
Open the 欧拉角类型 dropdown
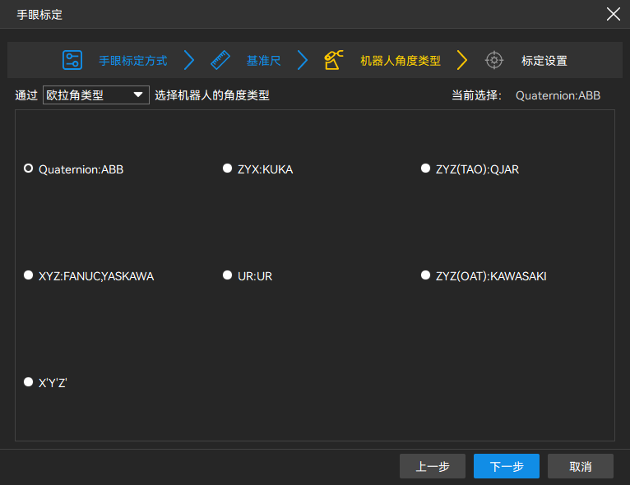(x=95, y=95)
